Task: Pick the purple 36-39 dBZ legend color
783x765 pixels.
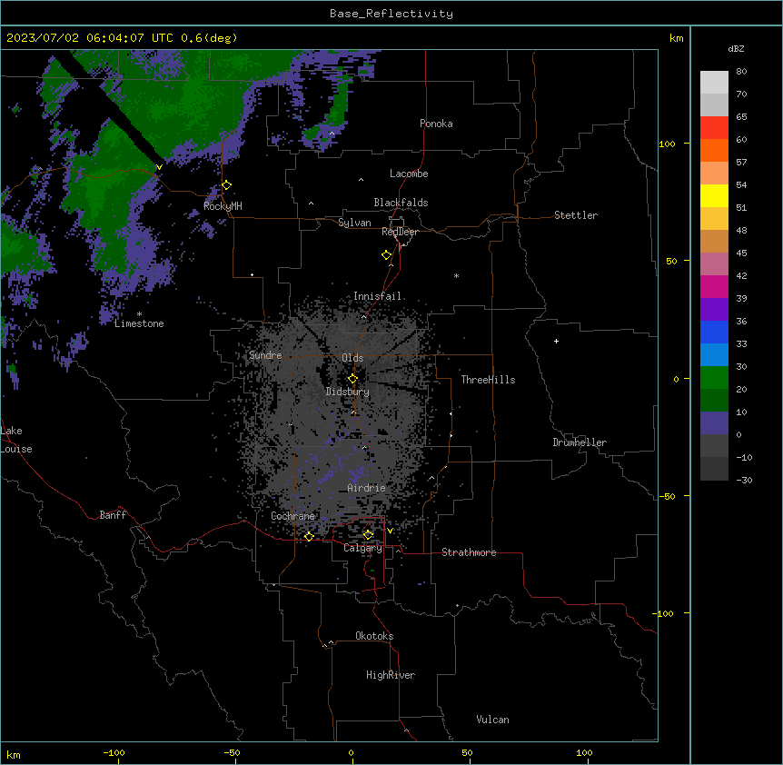Action: 714,309
